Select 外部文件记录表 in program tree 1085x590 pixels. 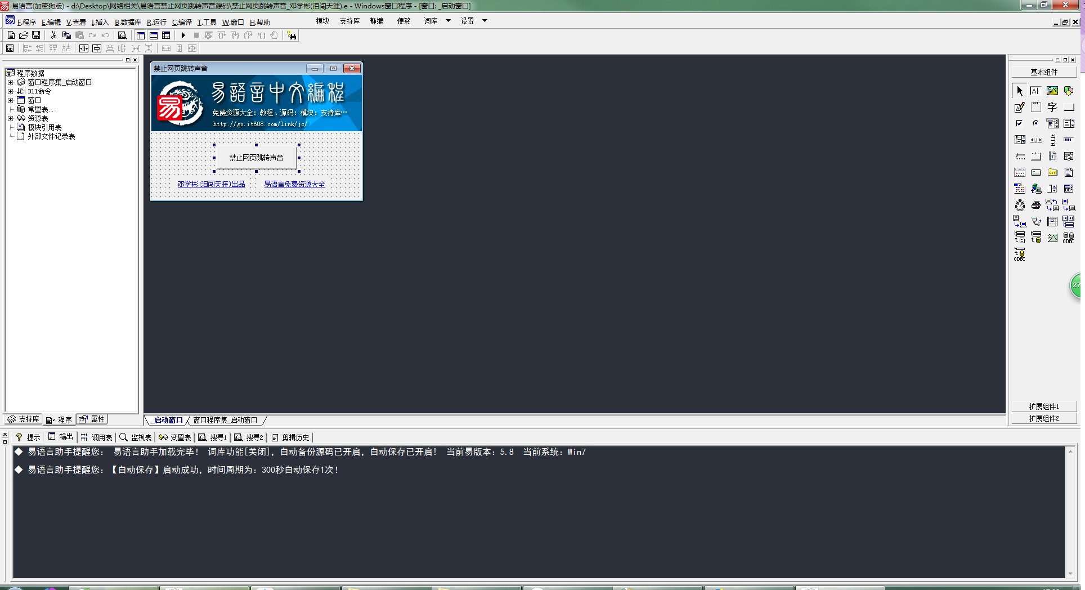point(51,136)
